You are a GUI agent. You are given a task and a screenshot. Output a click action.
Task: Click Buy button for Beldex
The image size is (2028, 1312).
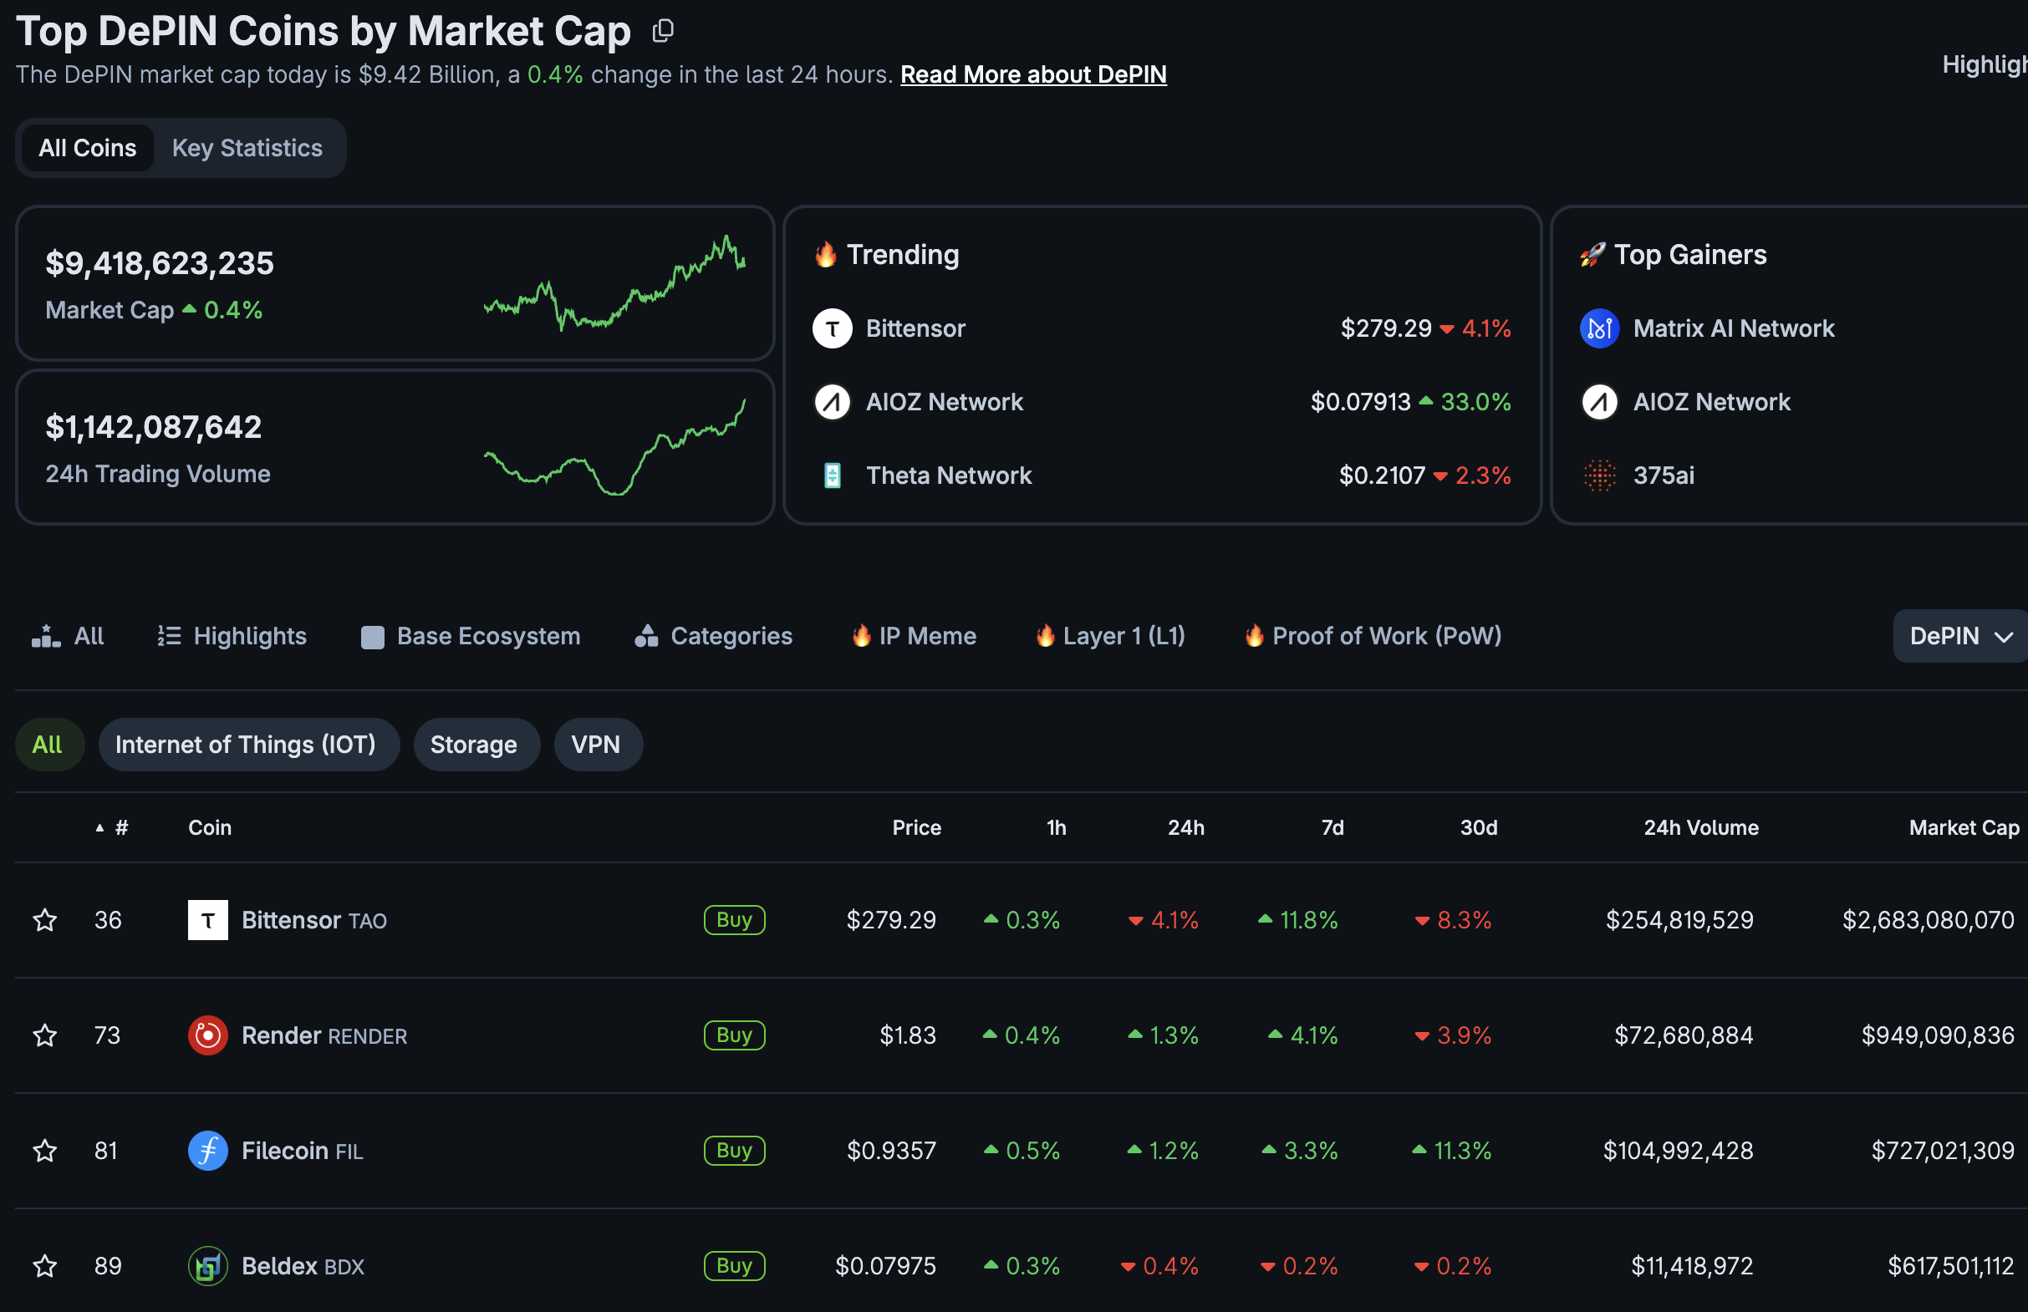[x=735, y=1265]
